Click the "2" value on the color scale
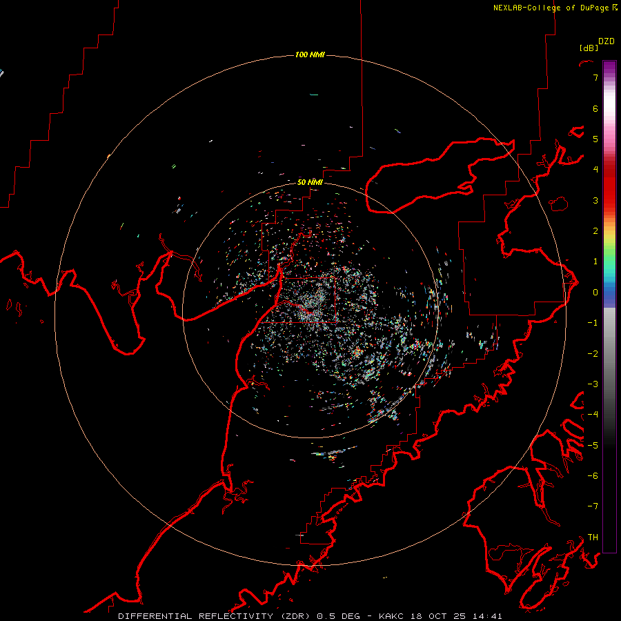 pyautogui.click(x=595, y=231)
